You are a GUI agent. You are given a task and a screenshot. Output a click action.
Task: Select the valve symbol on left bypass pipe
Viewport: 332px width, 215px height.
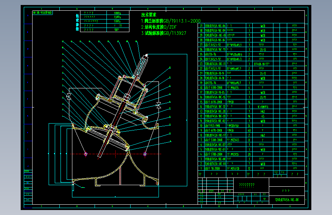[x=69, y=96]
